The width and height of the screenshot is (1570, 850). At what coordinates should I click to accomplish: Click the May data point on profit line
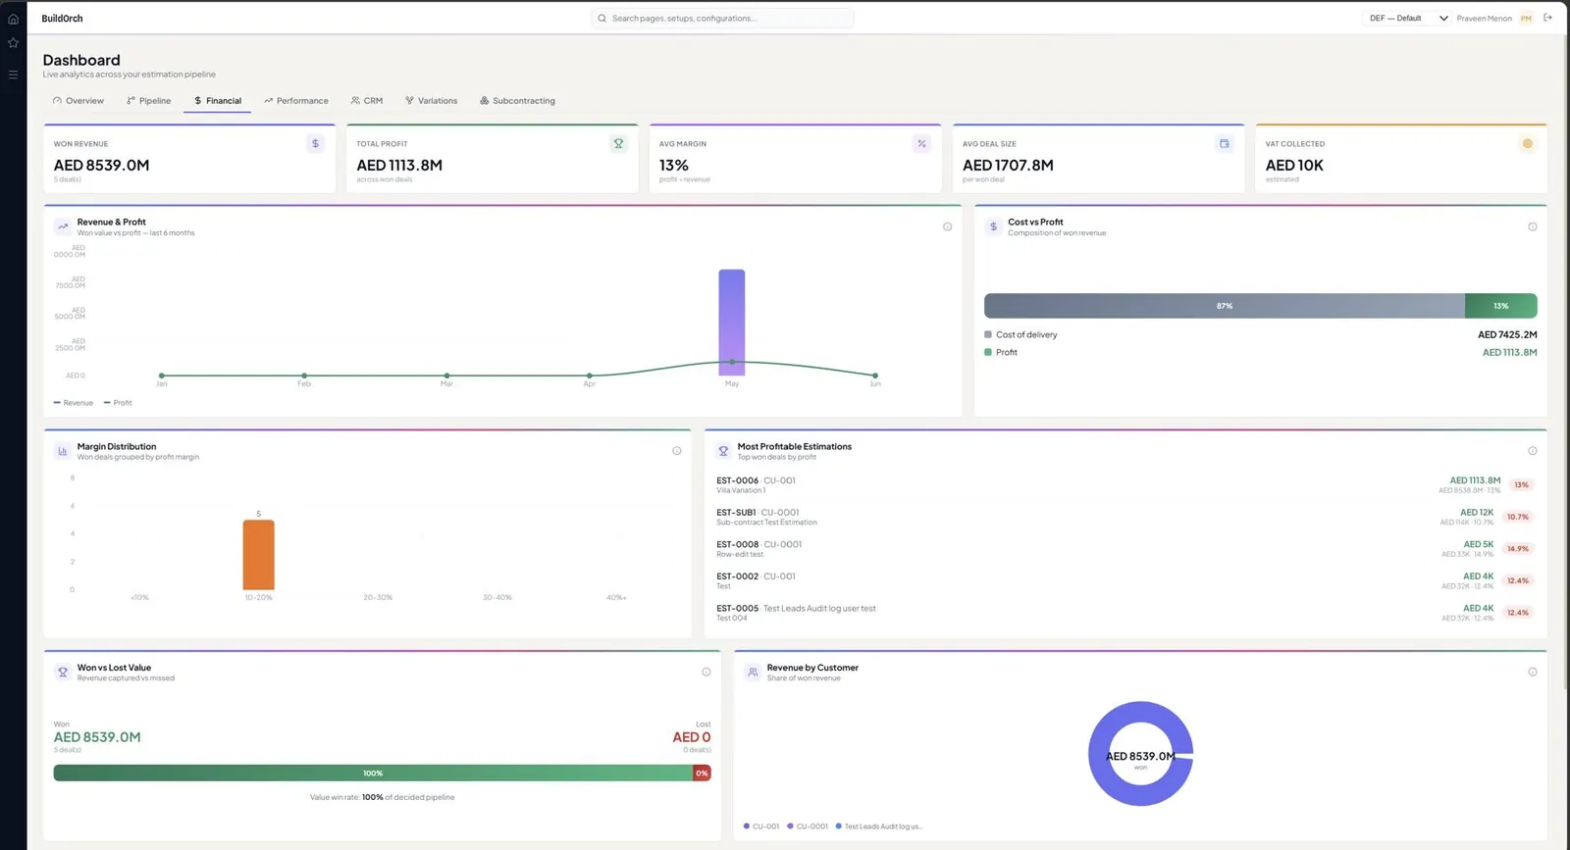pyautogui.click(x=732, y=362)
